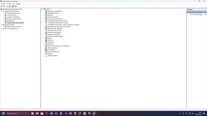This screenshot has height=116, width=207.
Task: Open Visual Studio Code from the taskbar
Action: [66, 113]
